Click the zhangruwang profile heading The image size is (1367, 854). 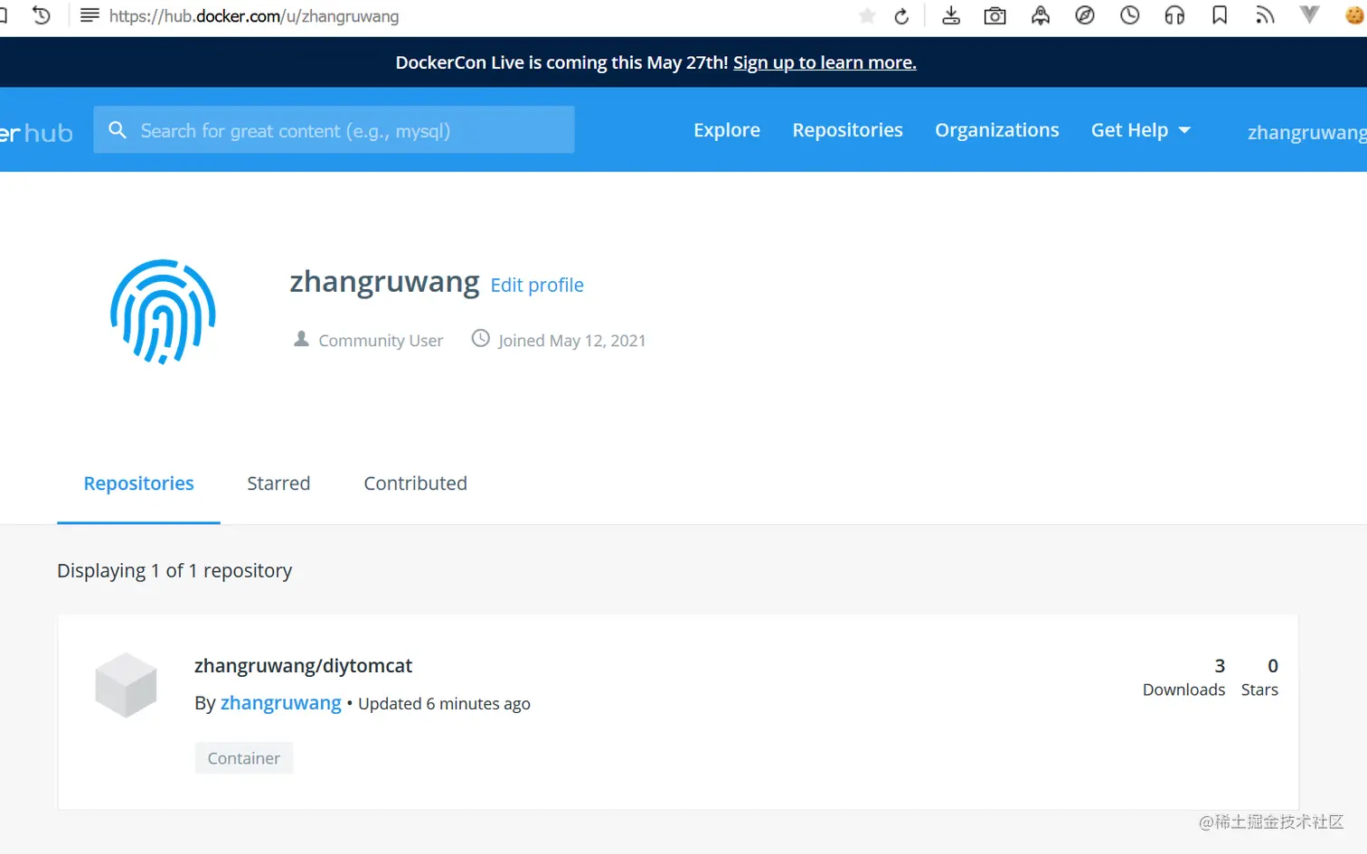384,282
